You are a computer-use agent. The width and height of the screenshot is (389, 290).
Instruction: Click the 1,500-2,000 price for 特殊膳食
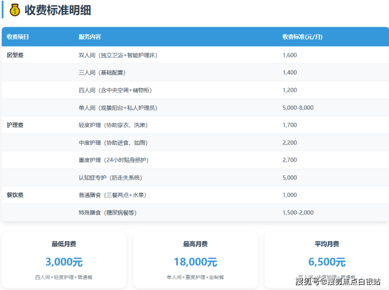pyautogui.click(x=298, y=213)
